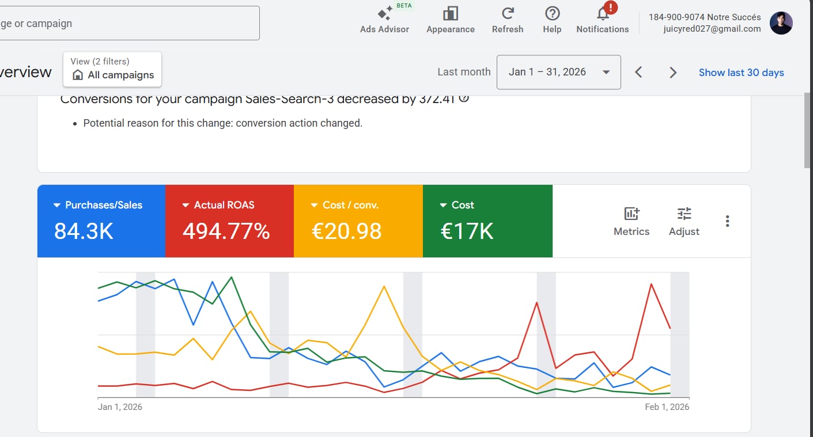Expand the Actual ROAS metric dropdown
Image resolution: width=813 pixels, height=437 pixels.
[x=186, y=205]
